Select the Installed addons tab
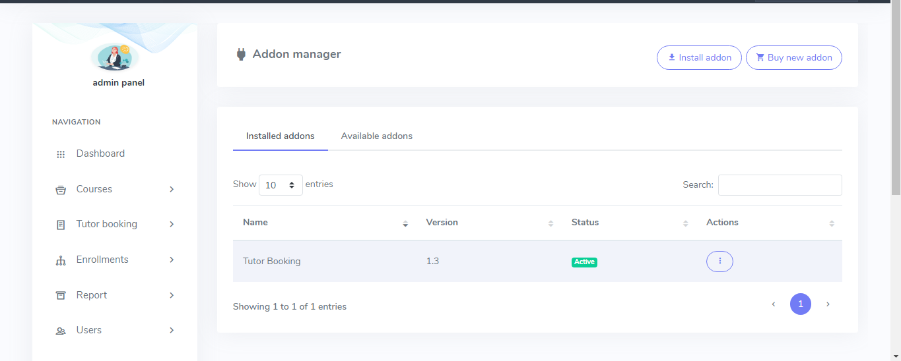 pos(280,136)
